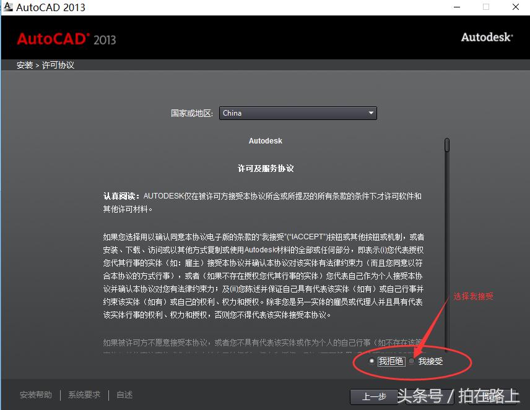Click the dropdown arrow next to China
Screen dimensions: 530x410
(x=370, y=113)
